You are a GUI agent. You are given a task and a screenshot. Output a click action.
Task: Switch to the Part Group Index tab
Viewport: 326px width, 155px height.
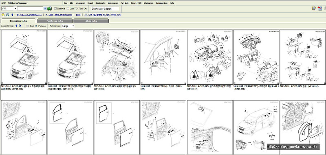[55, 21]
